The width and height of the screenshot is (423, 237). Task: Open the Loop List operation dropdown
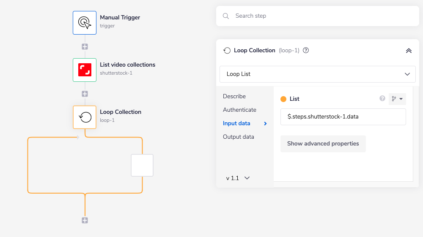(x=317, y=74)
